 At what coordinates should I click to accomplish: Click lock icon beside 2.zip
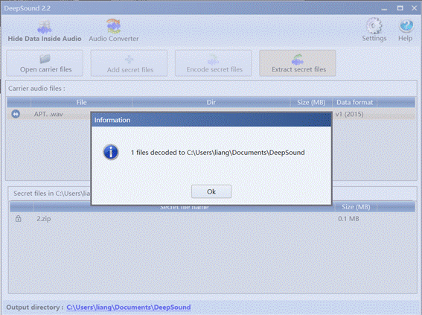18,218
